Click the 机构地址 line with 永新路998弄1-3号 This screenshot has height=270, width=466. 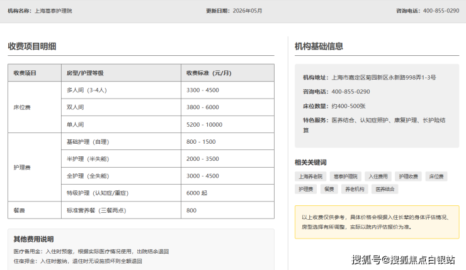pyautogui.click(x=370, y=77)
